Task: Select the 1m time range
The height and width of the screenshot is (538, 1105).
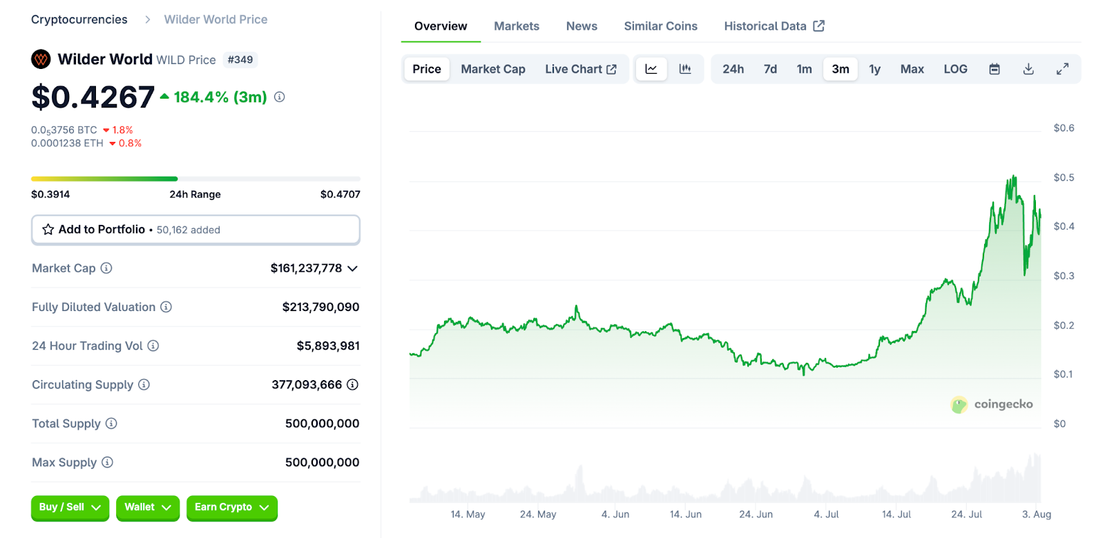Action: [805, 69]
